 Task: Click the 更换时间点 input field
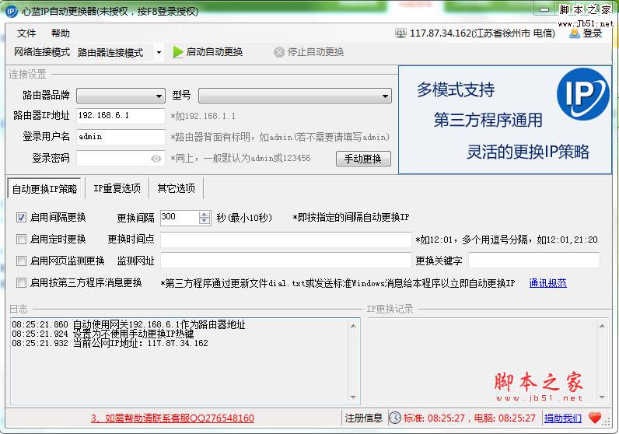click(286, 240)
